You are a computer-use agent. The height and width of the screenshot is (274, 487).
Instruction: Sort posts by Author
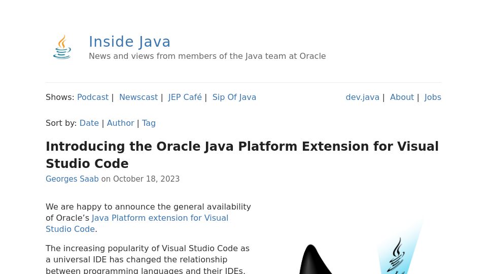[121, 123]
